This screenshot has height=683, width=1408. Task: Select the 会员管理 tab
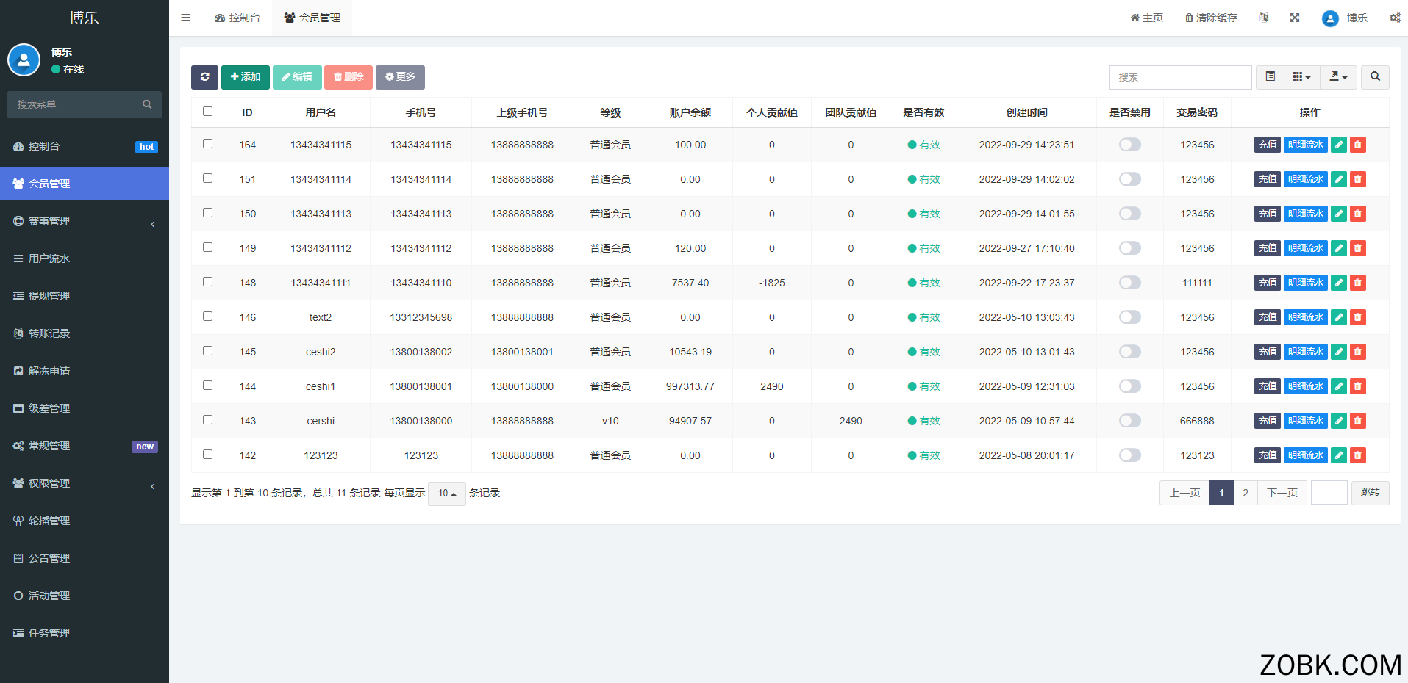312,18
